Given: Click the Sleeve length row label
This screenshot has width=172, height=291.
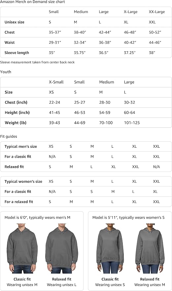Looking at the screenshot, I should click(x=17, y=53).
